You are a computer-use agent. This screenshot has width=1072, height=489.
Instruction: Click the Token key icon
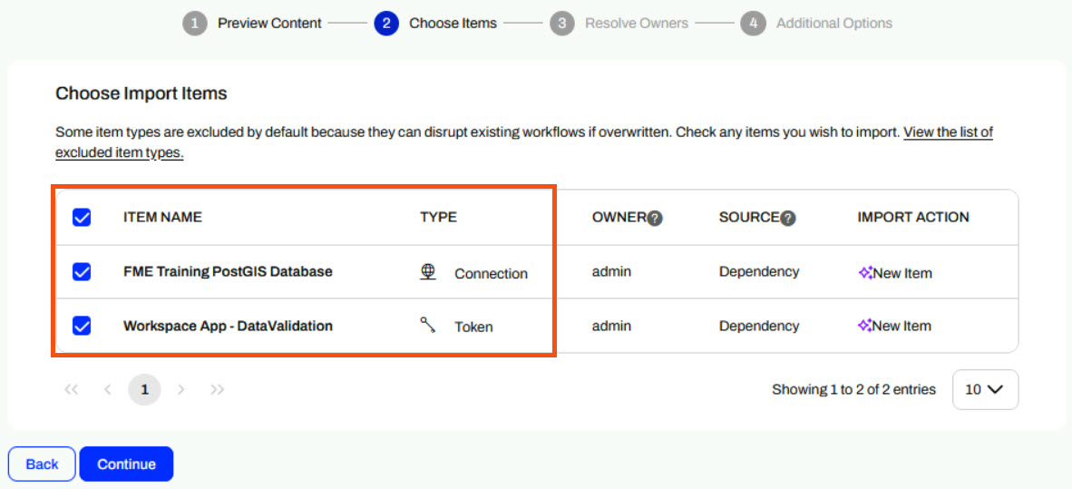coord(429,326)
